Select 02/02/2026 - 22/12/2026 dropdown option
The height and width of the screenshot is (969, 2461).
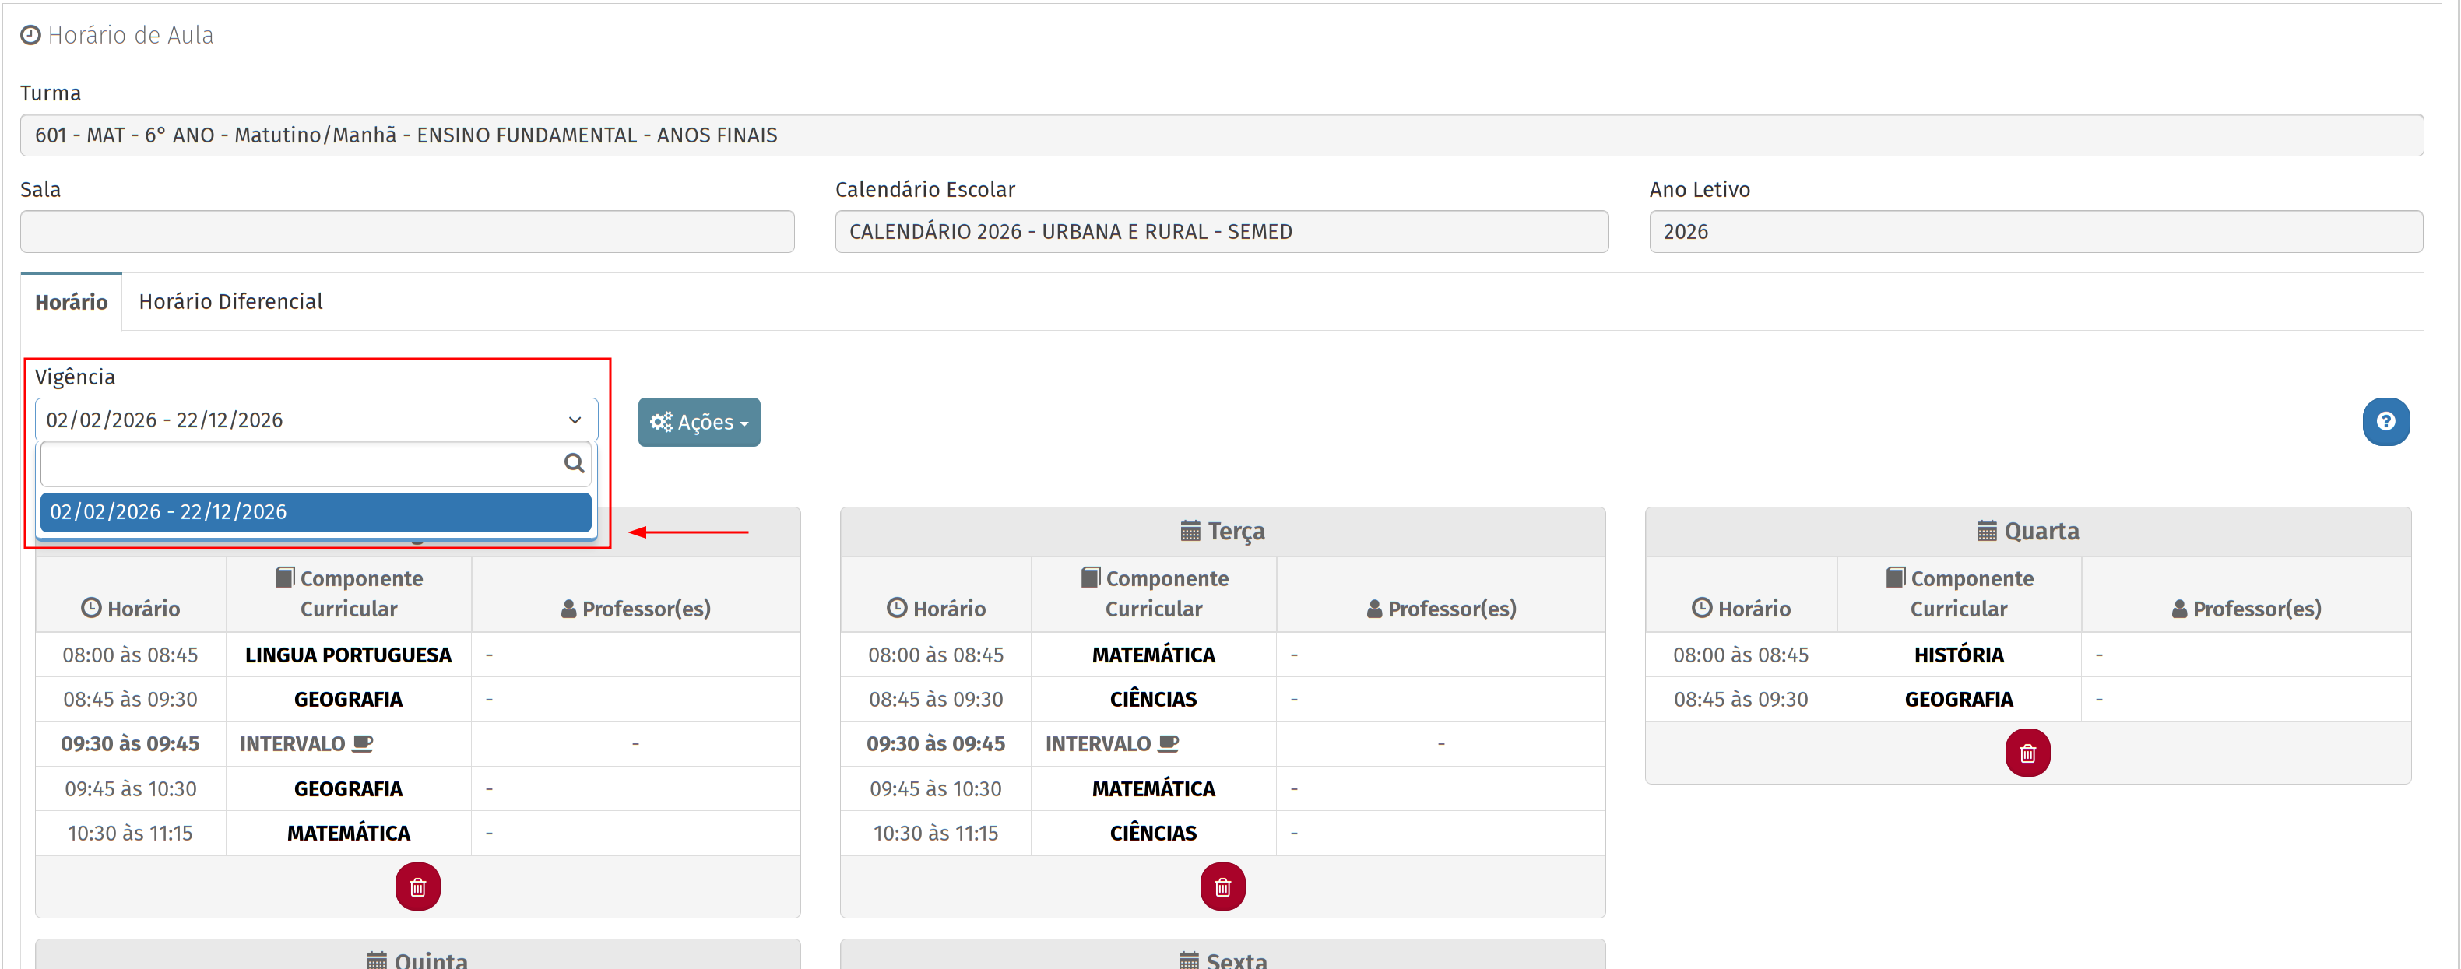315,511
